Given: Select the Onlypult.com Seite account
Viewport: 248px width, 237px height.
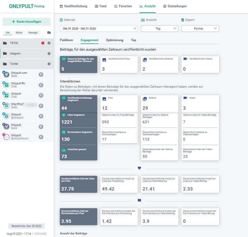Looking at the screenshot, I should point(27,74).
